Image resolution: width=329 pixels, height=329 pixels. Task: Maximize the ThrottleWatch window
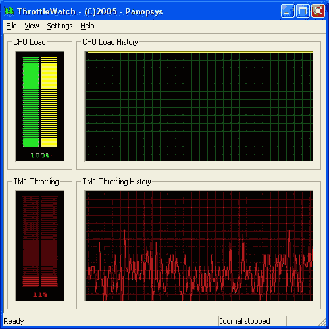pos(303,11)
